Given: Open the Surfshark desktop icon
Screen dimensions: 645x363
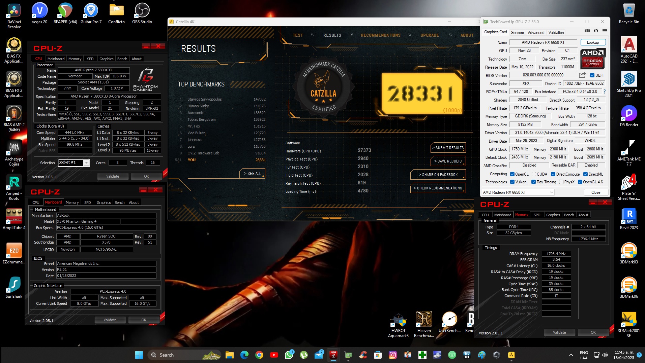Looking at the screenshot, I should pos(14,288).
